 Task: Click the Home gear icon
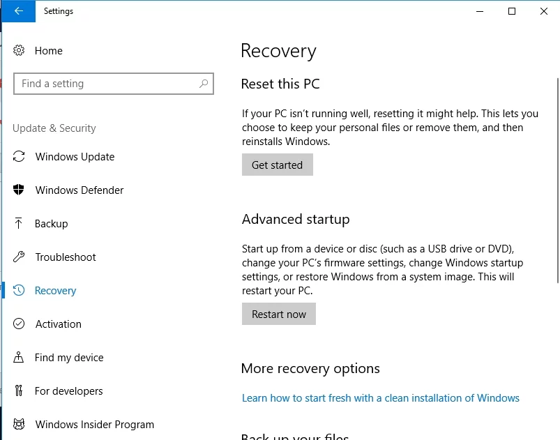20,51
